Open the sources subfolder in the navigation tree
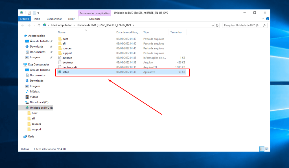The width and height of the screenshot is (289, 168). pos(36,124)
